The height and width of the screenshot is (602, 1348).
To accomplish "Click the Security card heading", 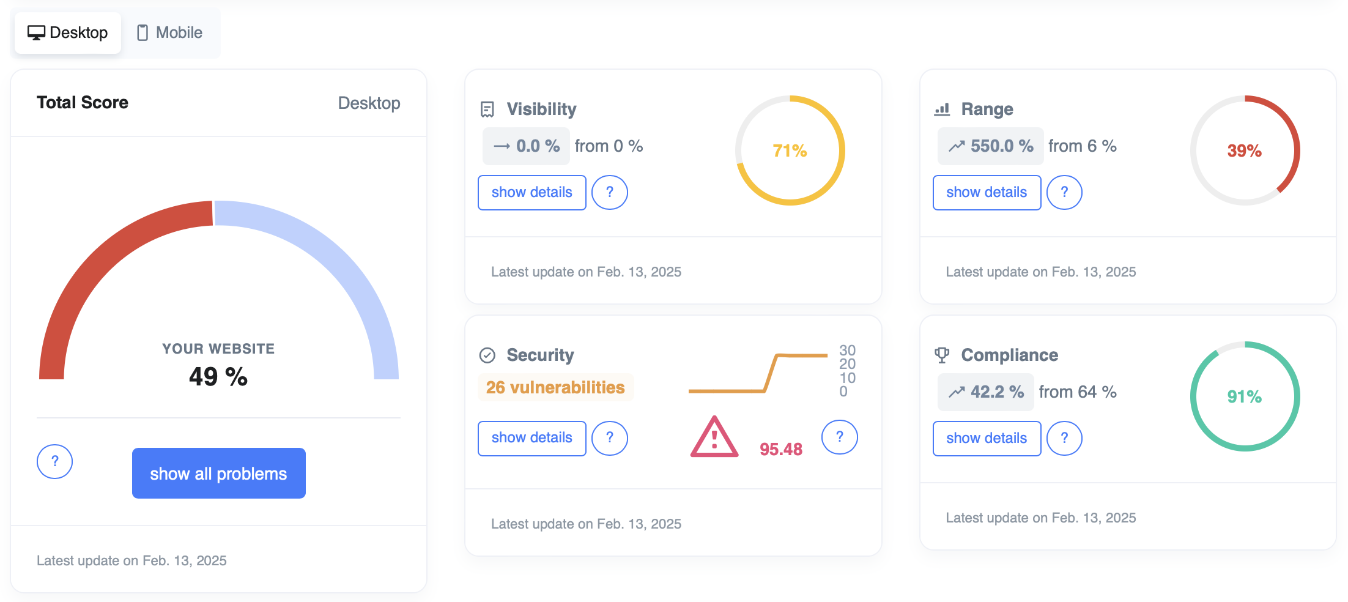I will coord(541,355).
